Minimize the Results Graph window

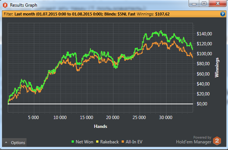click(194, 4)
